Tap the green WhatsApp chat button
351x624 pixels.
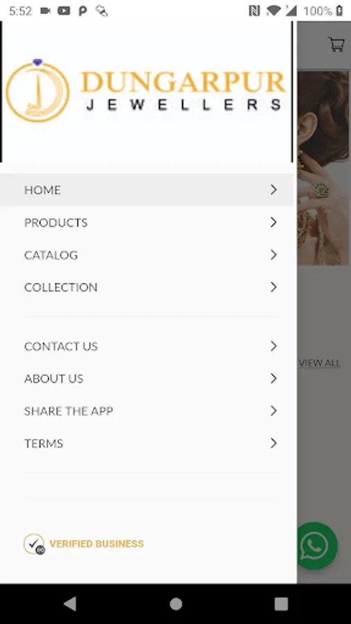tap(314, 546)
